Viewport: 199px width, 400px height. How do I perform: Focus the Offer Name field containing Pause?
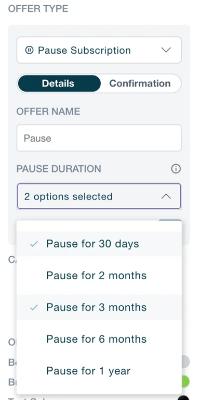99,138
